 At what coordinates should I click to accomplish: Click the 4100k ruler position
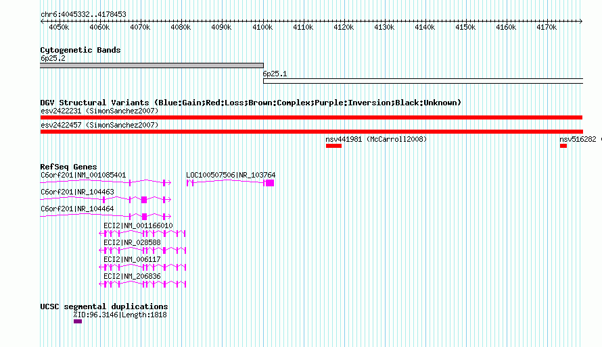[x=262, y=27]
